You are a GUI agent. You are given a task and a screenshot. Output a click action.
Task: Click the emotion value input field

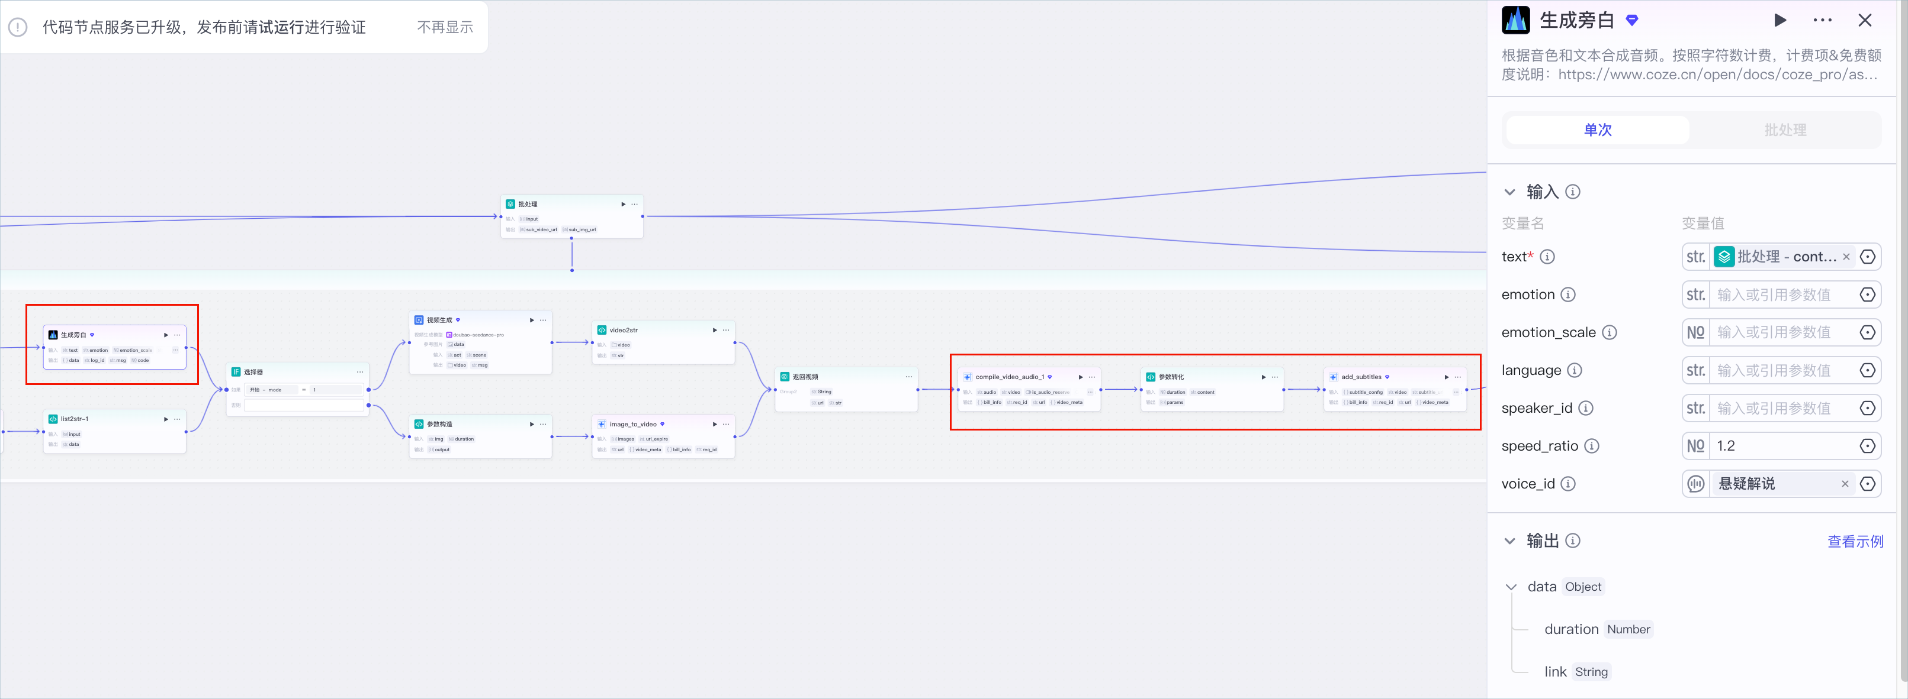tap(1784, 295)
